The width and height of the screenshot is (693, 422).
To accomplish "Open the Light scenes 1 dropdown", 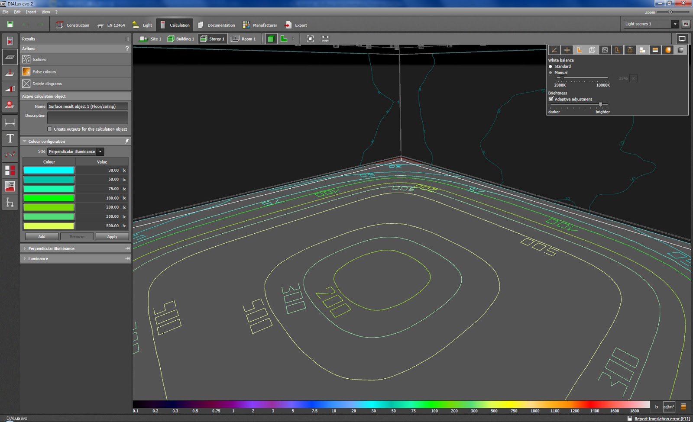I will click(675, 24).
